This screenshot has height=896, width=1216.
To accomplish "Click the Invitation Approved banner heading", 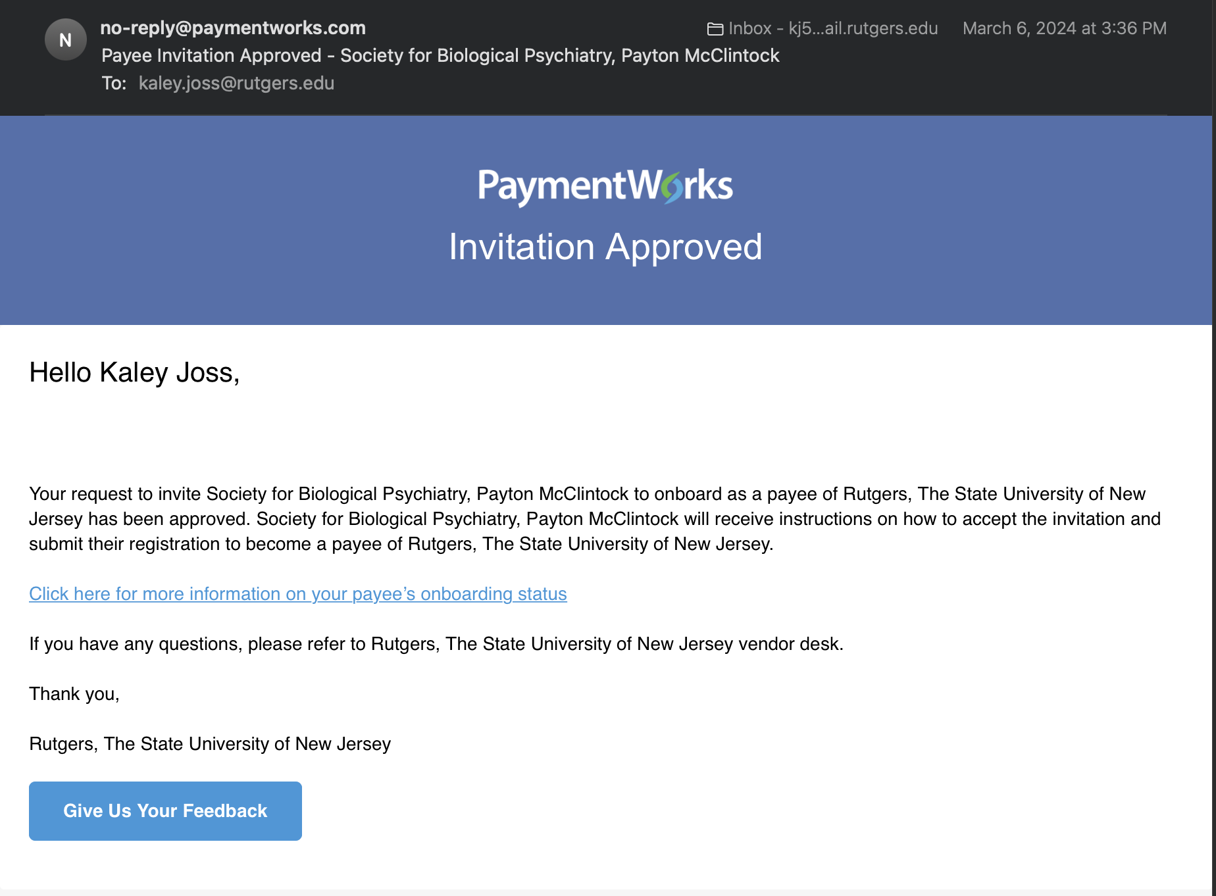I will coord(605,247).
